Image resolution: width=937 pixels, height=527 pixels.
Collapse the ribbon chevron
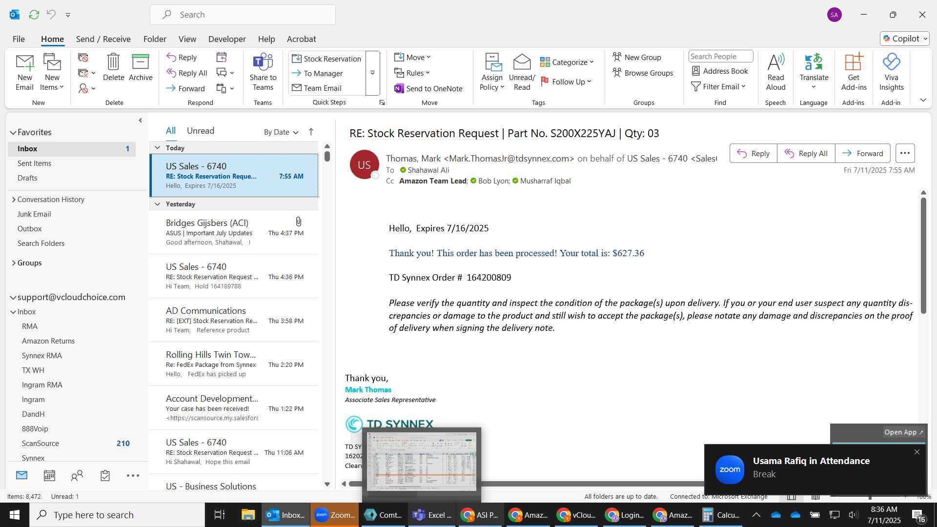[923, 100]
